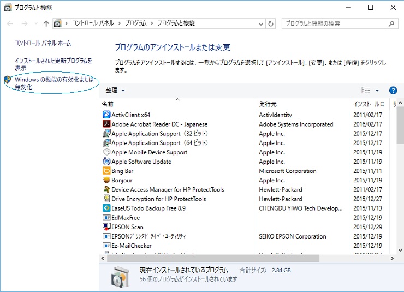The image size is (404, 292).
Task: Click the Bing Bar icon
Action: [x=106, y=171]
